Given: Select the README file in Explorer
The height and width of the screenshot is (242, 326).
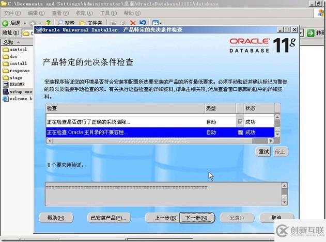Looking at the screenshot, I should click(14, 84).
